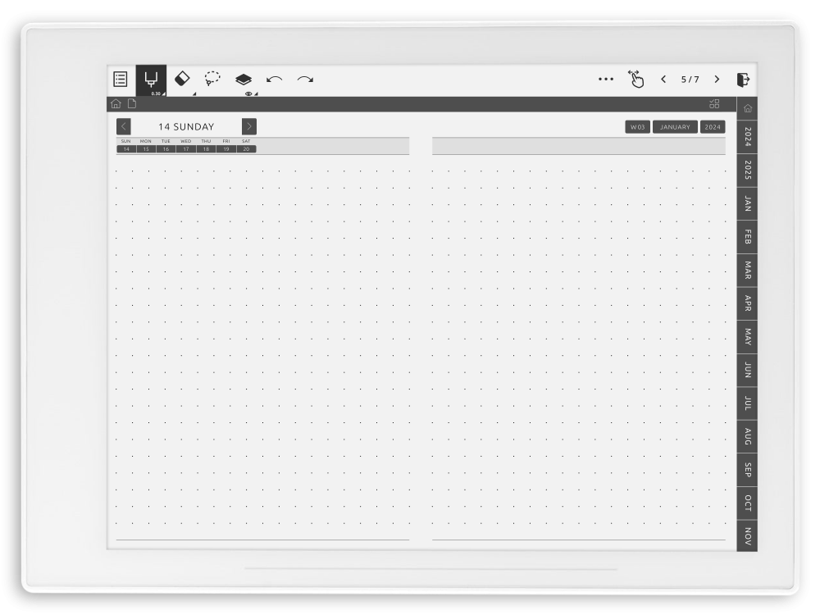The height and width of the screenshot is (615, 820).
Task: Toggle the touch gesture hand icon
Action: pos(635,80)
